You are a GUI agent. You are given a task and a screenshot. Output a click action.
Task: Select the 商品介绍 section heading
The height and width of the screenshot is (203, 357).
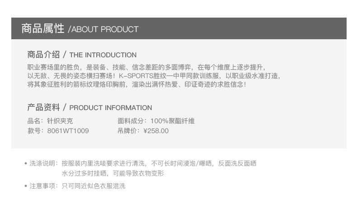pos(43,55)
